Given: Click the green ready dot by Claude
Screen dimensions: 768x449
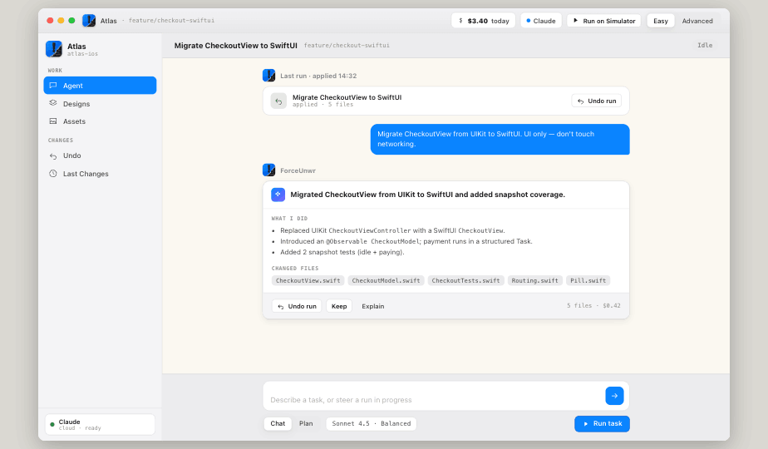Looking at the screenshot, I should coord(52,425).
